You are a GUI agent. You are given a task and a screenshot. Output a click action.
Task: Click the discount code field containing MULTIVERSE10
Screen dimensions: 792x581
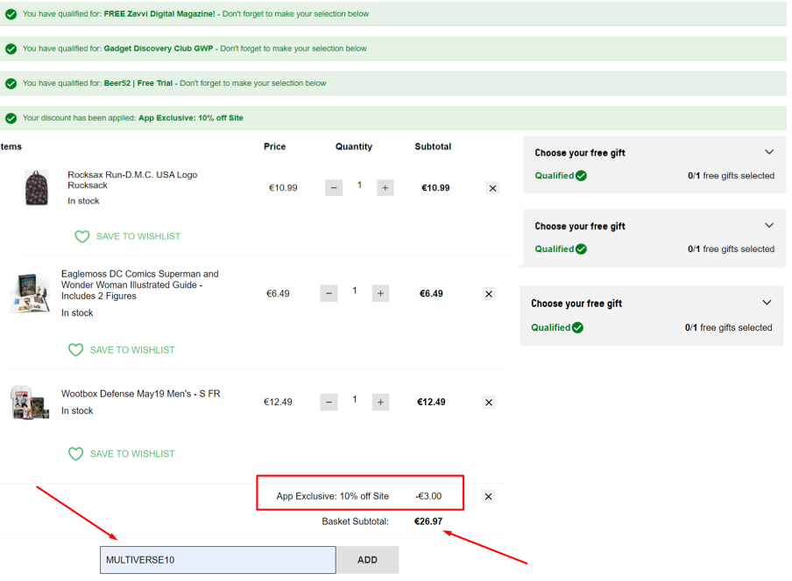(x=217, y=560)
